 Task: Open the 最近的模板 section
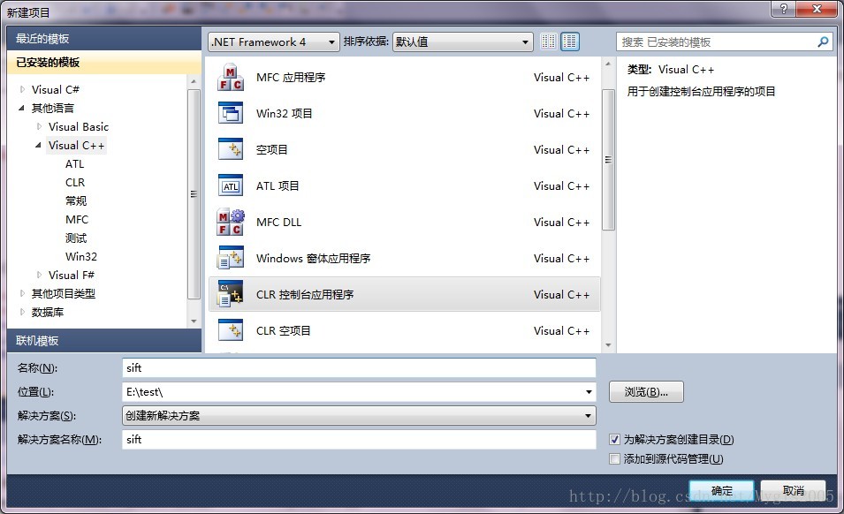coord(104,39)
